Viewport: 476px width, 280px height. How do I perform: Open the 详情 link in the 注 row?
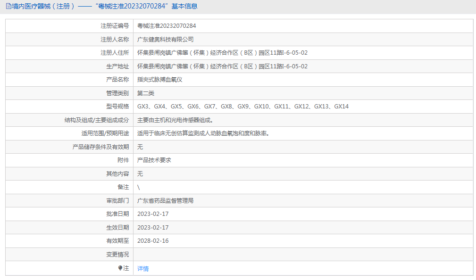click(x=143, y=269)
